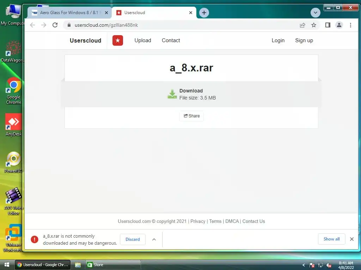Click the red download warning icon
The width and height of the screenshot is (361, 270).
pos(35,239)
